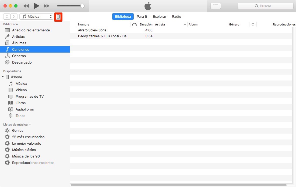Screen dimensions: 296x187
Task: Click the iCloud status column header
Action: [x=134, y=24]
